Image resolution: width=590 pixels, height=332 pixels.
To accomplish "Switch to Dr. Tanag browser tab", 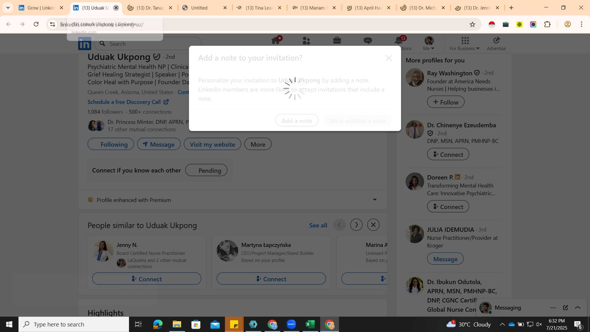I will (150, 8).
